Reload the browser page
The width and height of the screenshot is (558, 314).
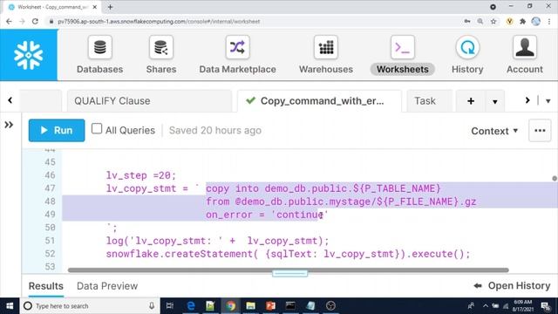35,21
